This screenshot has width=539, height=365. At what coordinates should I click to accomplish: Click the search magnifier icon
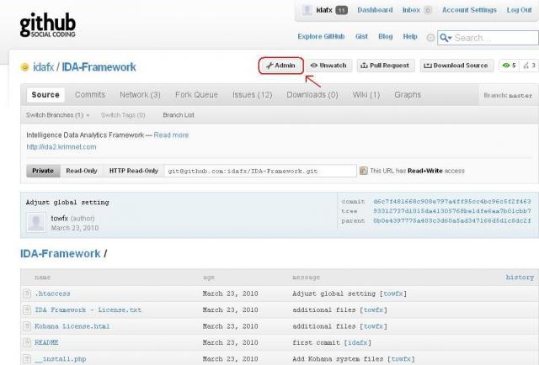pos(444,38)
